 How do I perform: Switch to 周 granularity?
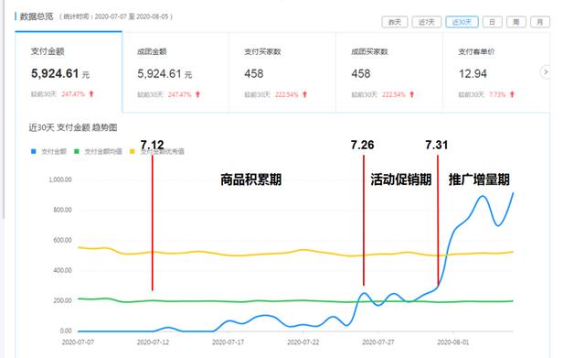[x=516, y=22]
